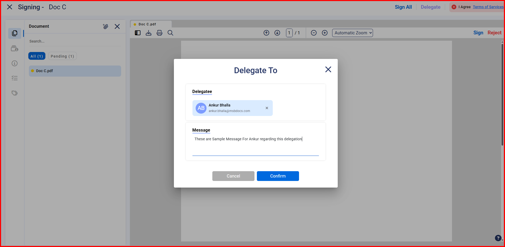
Task: Toggle the PDF sidebar panel icon
Action: click(138, 33)
